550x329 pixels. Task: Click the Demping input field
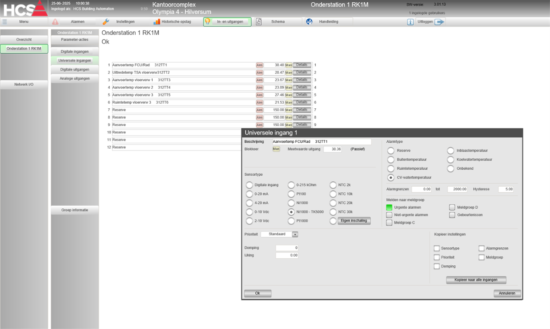[287, 248]
